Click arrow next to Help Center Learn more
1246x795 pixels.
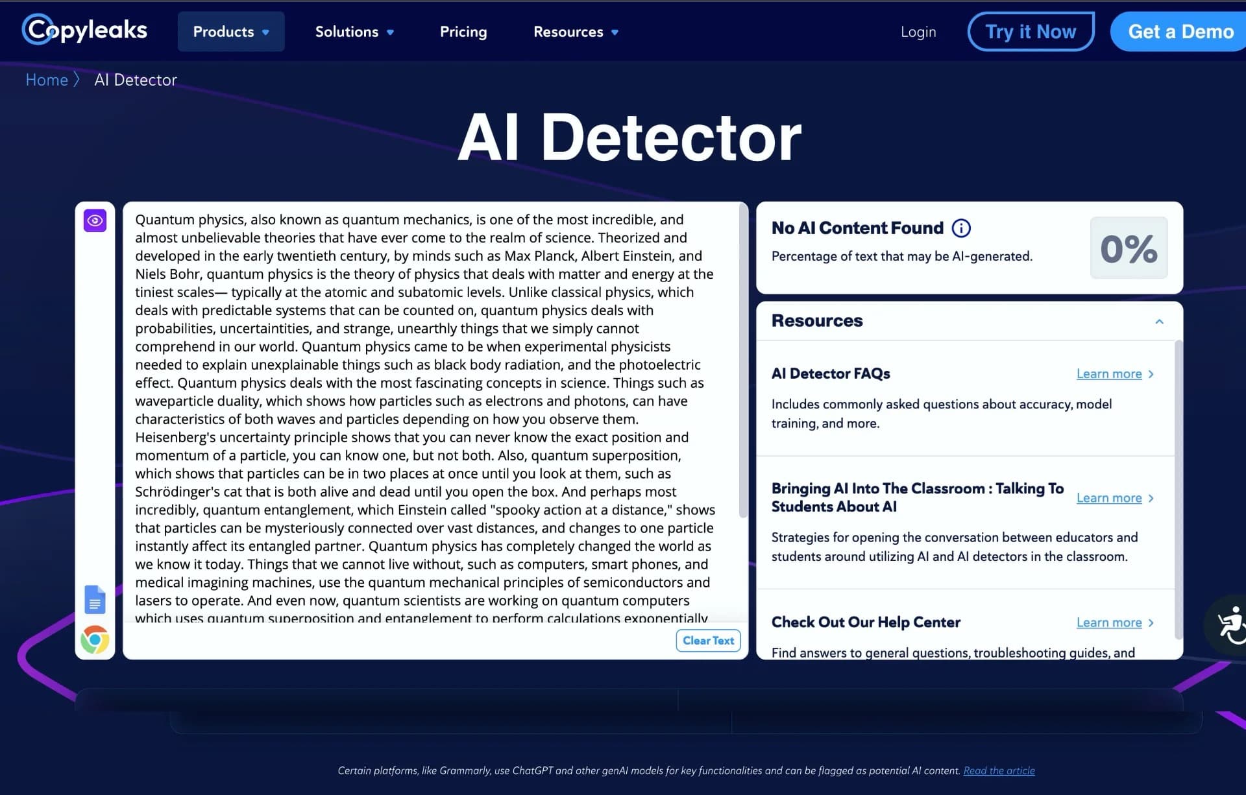(x=1151, y=623)
